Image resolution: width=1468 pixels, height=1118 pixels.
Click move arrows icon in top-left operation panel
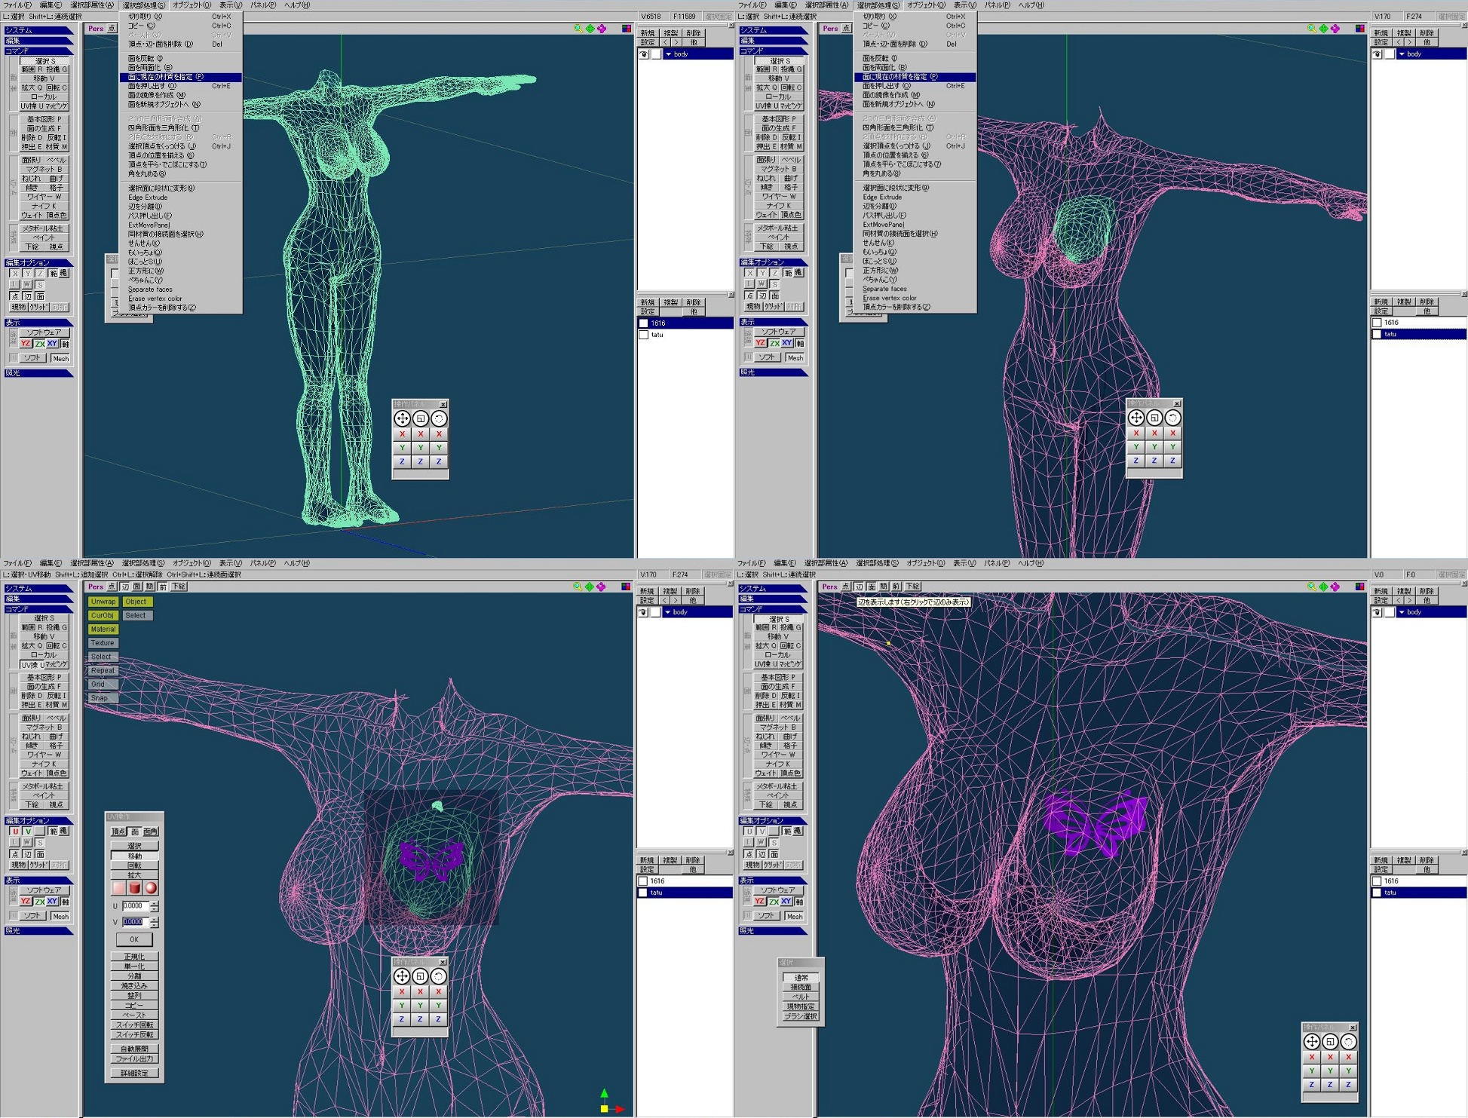coord(402,418)
